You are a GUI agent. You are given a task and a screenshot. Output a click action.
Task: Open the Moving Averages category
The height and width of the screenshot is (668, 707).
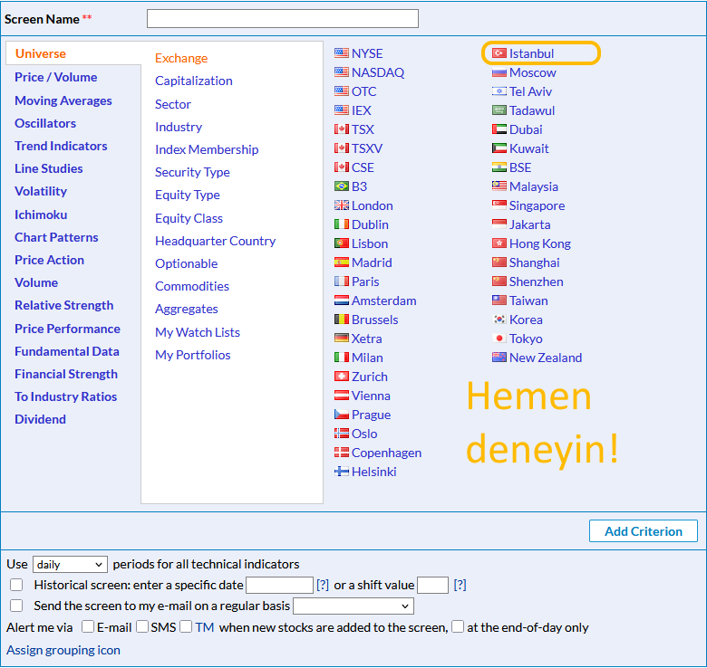pos(63,100)
